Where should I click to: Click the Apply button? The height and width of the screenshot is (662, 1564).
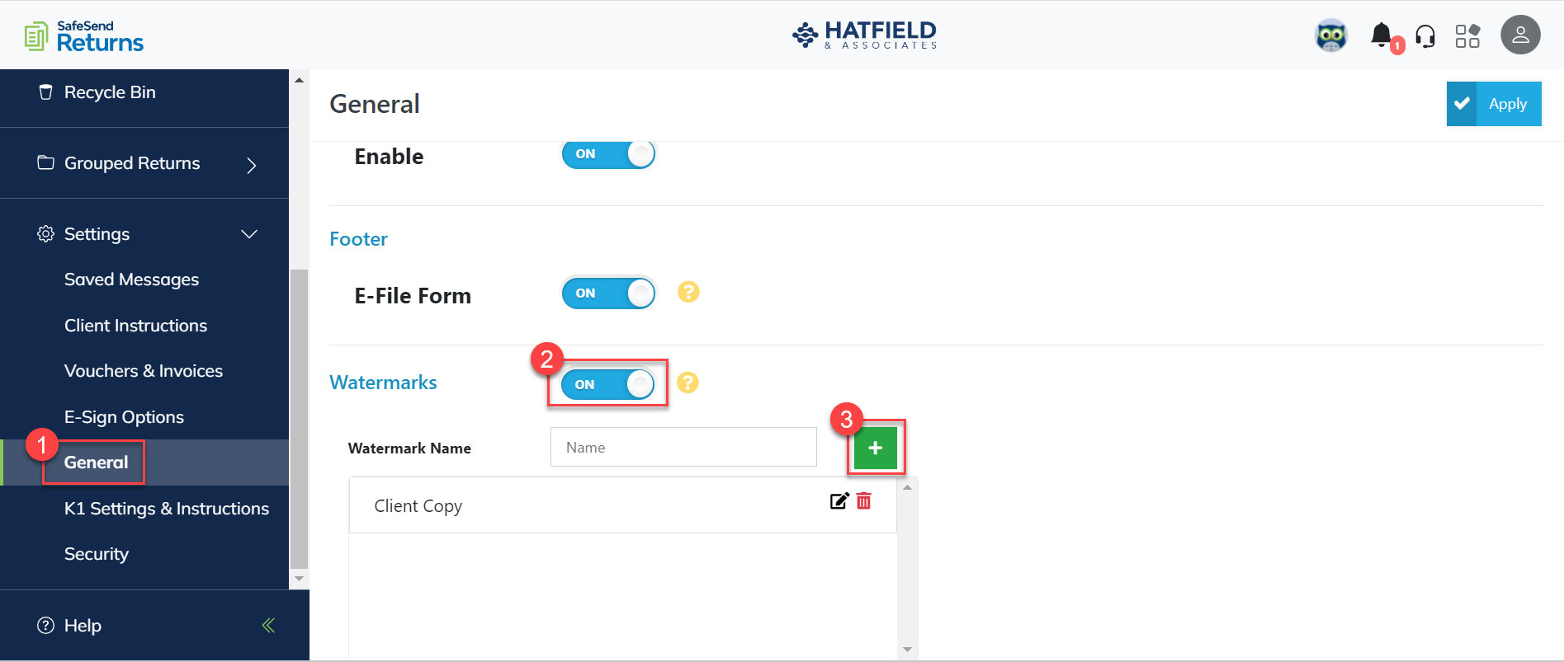(x=1507, y=103)
